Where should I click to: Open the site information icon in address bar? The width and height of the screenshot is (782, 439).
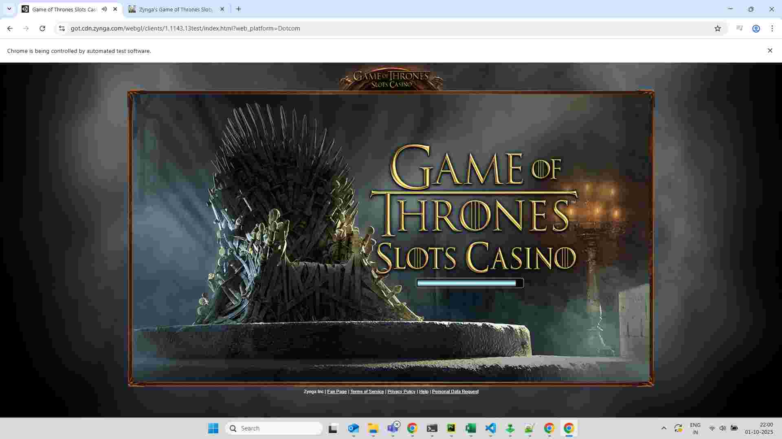[x=62, y=28]
